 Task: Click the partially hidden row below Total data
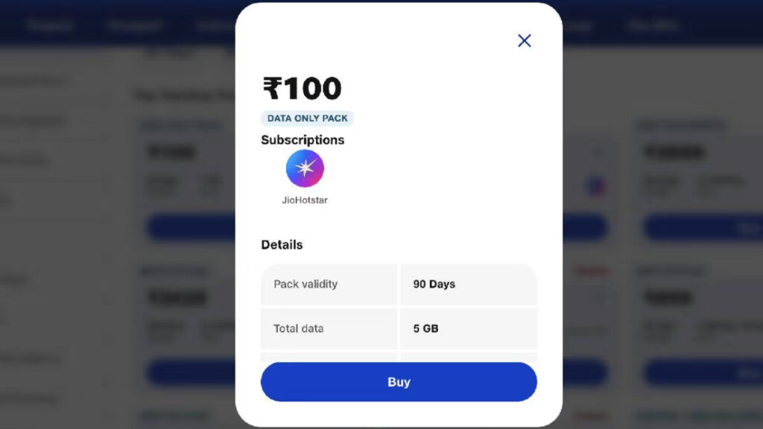pos(399,357)
